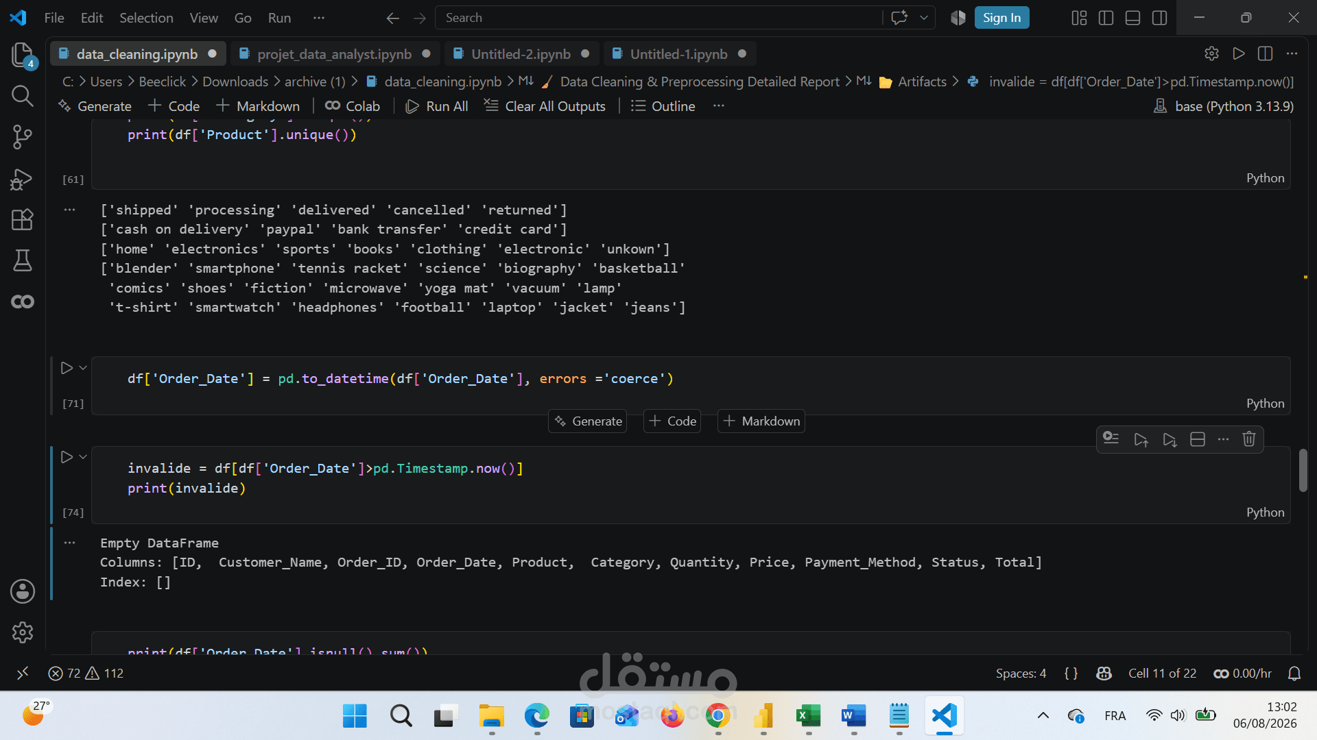Split the editor to the right
This screenshot has height=740, width=1317.
click(1266, 53)
